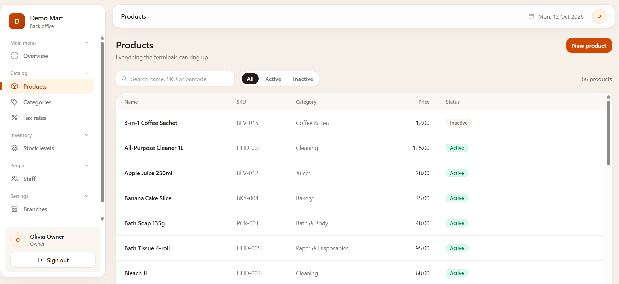
Task: Go to the Categories page
Action: (x=50, y=102)
